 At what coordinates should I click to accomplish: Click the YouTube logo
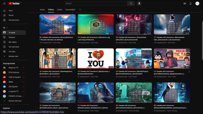coord(14,4)
